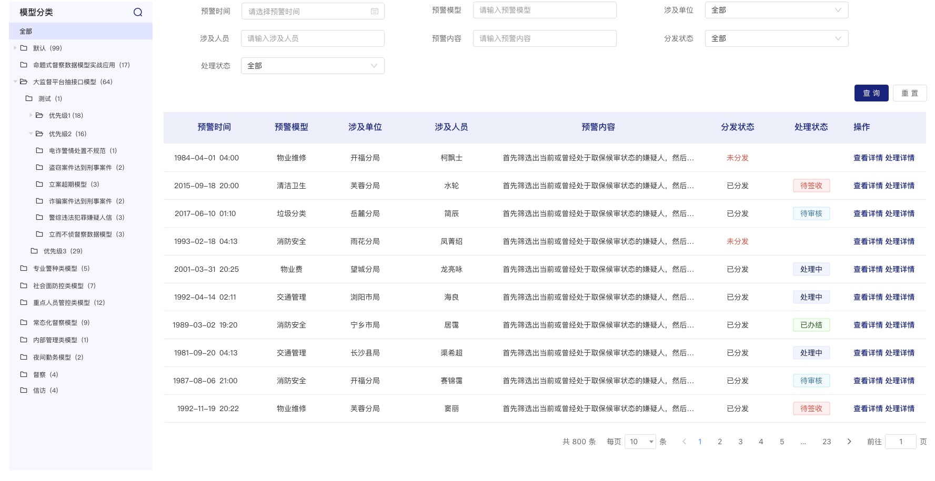Select 全部 in the model category list
This screenshot has width=935, height=481.
(x=26, y=32)
